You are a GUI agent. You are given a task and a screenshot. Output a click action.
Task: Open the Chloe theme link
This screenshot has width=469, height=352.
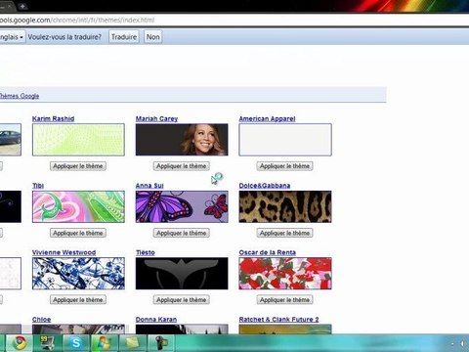point(41,320)
